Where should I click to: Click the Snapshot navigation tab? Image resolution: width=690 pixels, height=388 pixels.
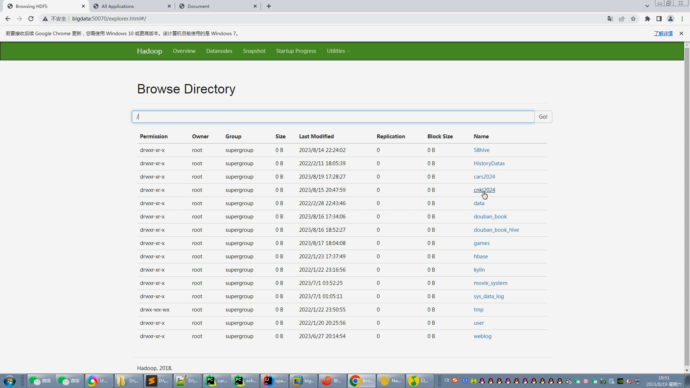tap(254, 51)
